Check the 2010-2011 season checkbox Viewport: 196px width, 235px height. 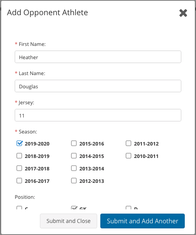click(129, 156)
